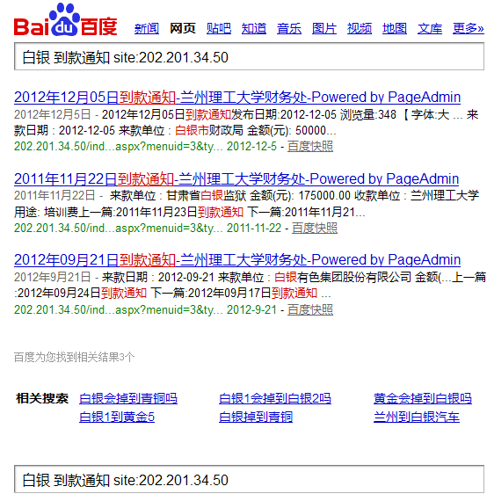The height and width of the screenshot is (501, 487).
Task: Open 百度快照 for the 2012-12-5 result
Action: pos(310,147)
